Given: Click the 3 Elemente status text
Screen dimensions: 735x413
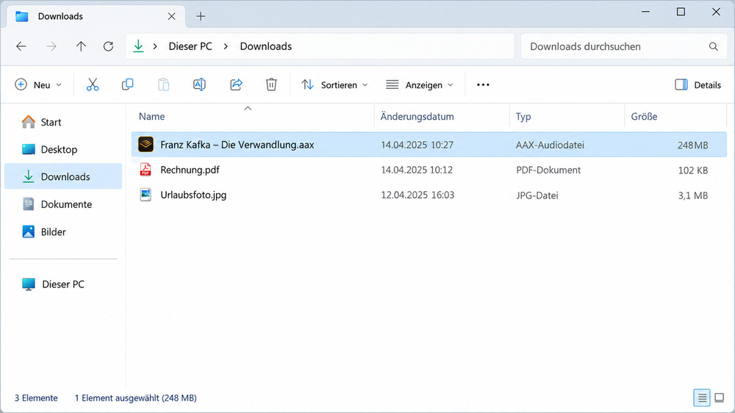Looking at the screenshot, I should coord(36,398).
